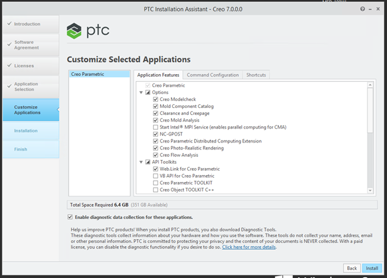
Task: Close the PTC Installation Assistant window
Action: 378,9
